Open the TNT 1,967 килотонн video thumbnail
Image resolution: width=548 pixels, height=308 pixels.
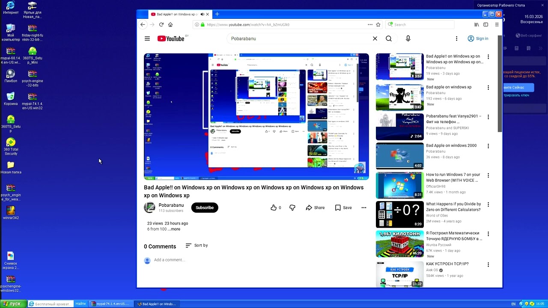click(400, 243)
